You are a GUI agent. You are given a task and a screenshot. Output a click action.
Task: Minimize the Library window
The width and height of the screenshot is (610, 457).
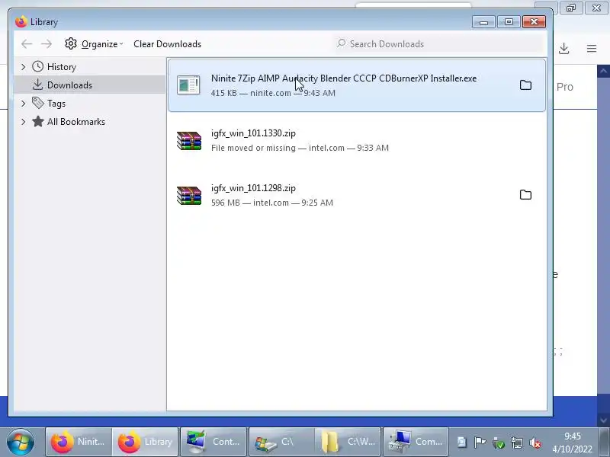click(x=483, y=22)
